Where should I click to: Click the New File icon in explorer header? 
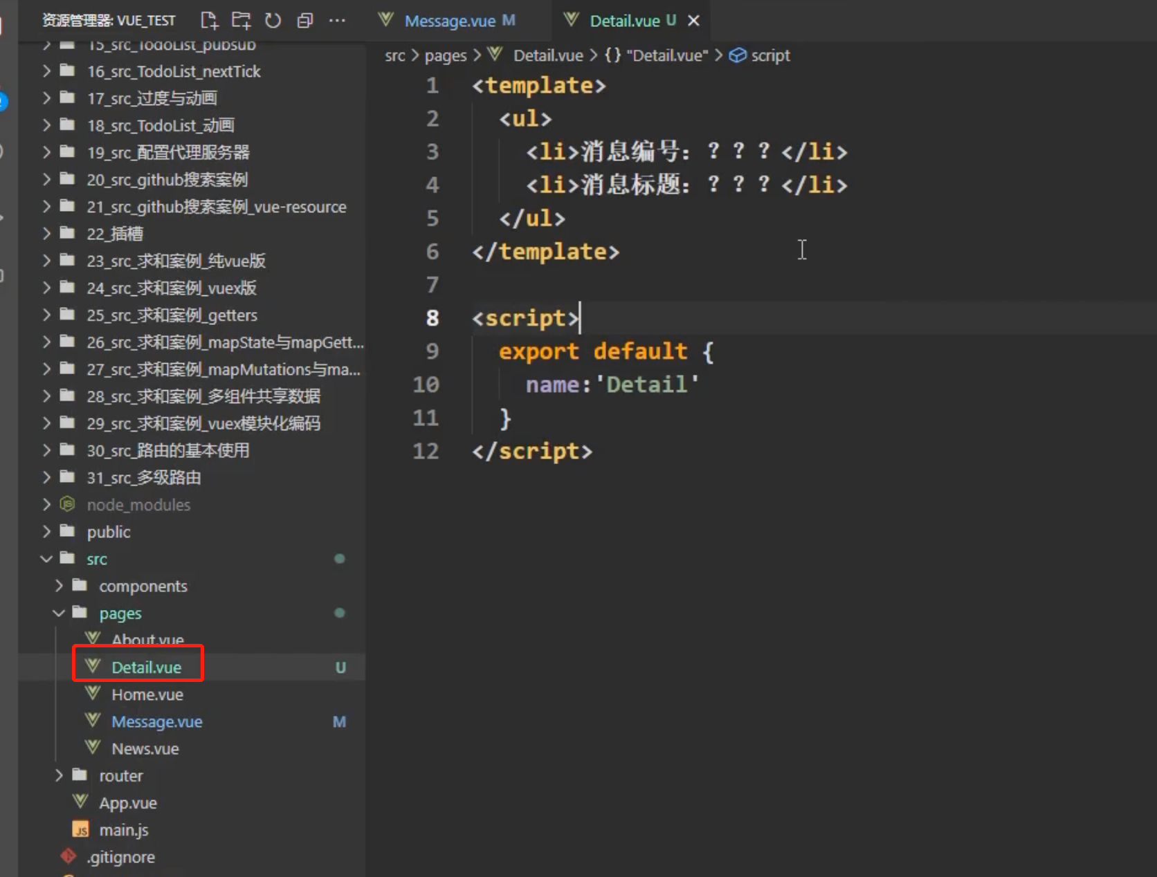click(210, 20)
